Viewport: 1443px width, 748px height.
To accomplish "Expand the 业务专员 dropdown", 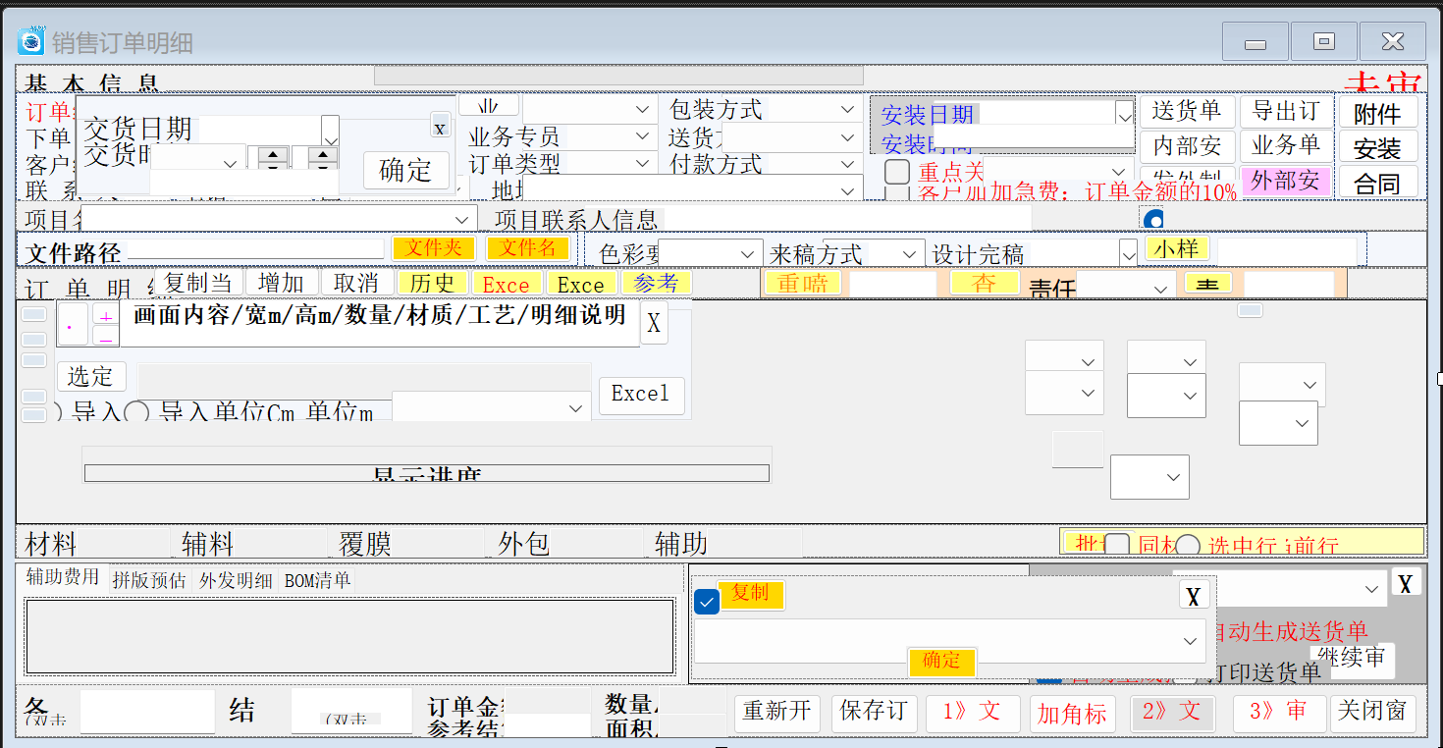I will click(643, 137).
